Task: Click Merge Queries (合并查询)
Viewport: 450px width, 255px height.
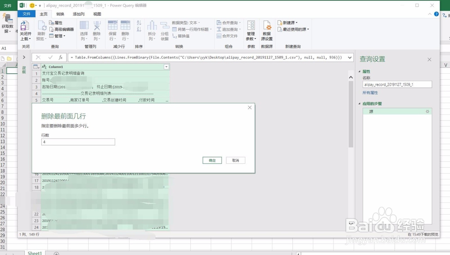Action: coord(229,22)
